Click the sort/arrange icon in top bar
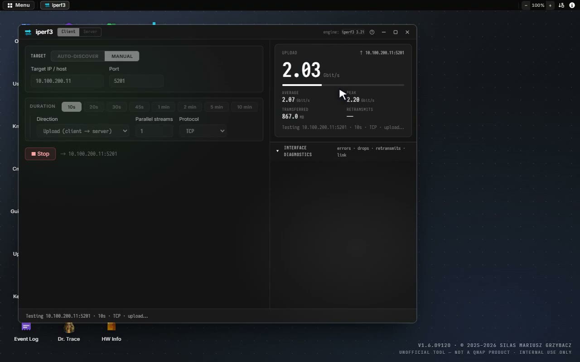The image size is (580, 362). click(x=561, y=5)
